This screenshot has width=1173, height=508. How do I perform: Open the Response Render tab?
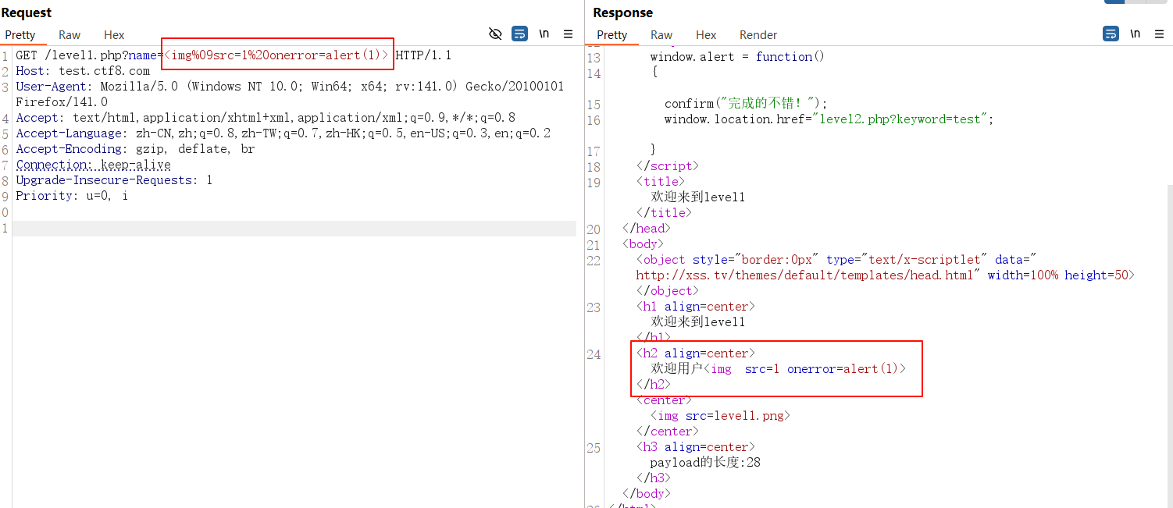[758, 35]
